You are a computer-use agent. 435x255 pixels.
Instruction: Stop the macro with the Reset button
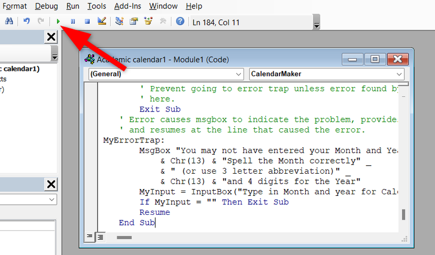click(87, 21)
